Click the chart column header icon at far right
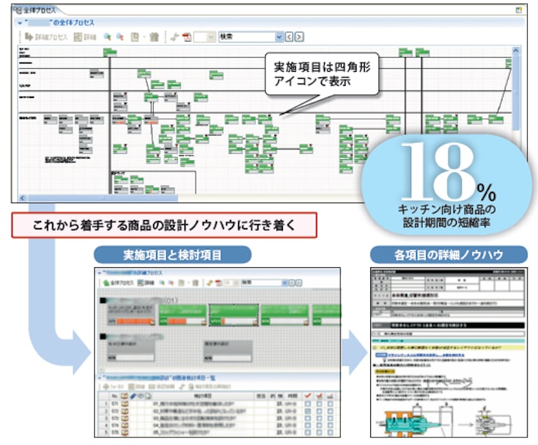This screenshot has height=445, width=538. [x=330, y=396]
